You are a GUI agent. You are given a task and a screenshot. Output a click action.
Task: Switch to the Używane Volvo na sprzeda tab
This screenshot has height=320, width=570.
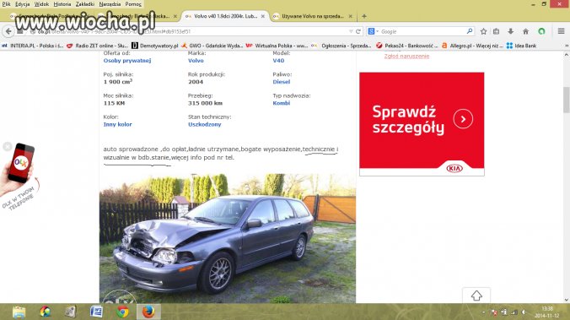[313, 16]
